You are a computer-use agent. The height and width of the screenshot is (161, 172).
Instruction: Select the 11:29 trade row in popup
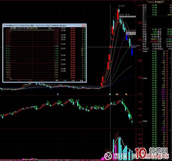pos(73,71)
